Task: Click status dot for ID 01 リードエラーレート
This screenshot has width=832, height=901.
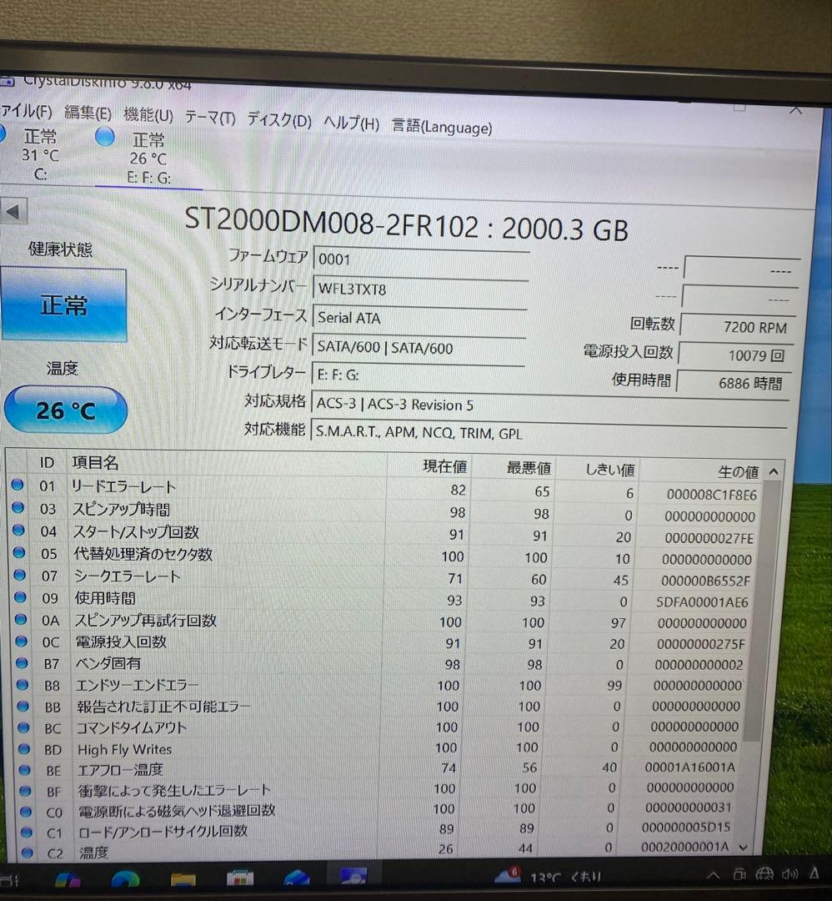Action: (x=18, y=485)
